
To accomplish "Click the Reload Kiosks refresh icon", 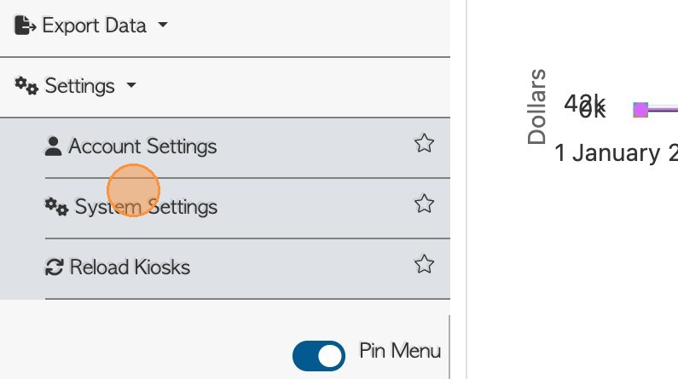I will [54, 267].
